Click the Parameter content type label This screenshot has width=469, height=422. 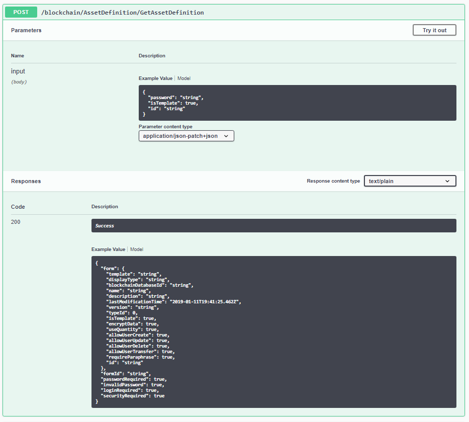click(165, 127)
